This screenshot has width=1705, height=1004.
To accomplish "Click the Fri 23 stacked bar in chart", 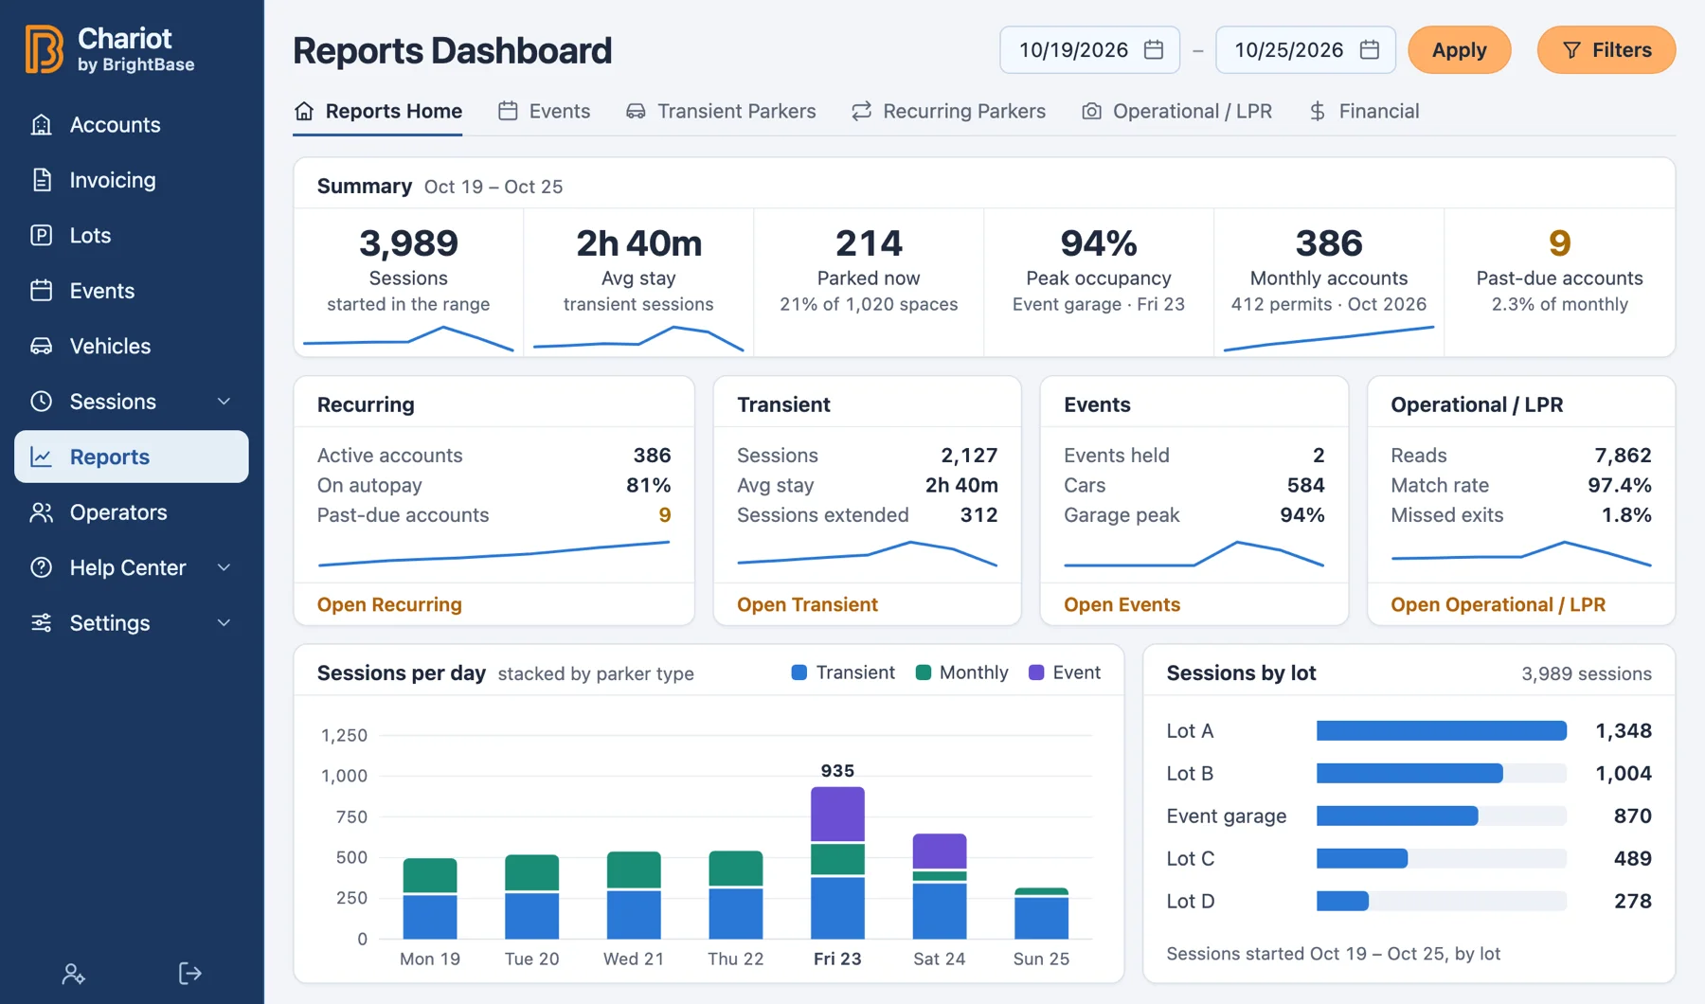I will coord(837,862).
